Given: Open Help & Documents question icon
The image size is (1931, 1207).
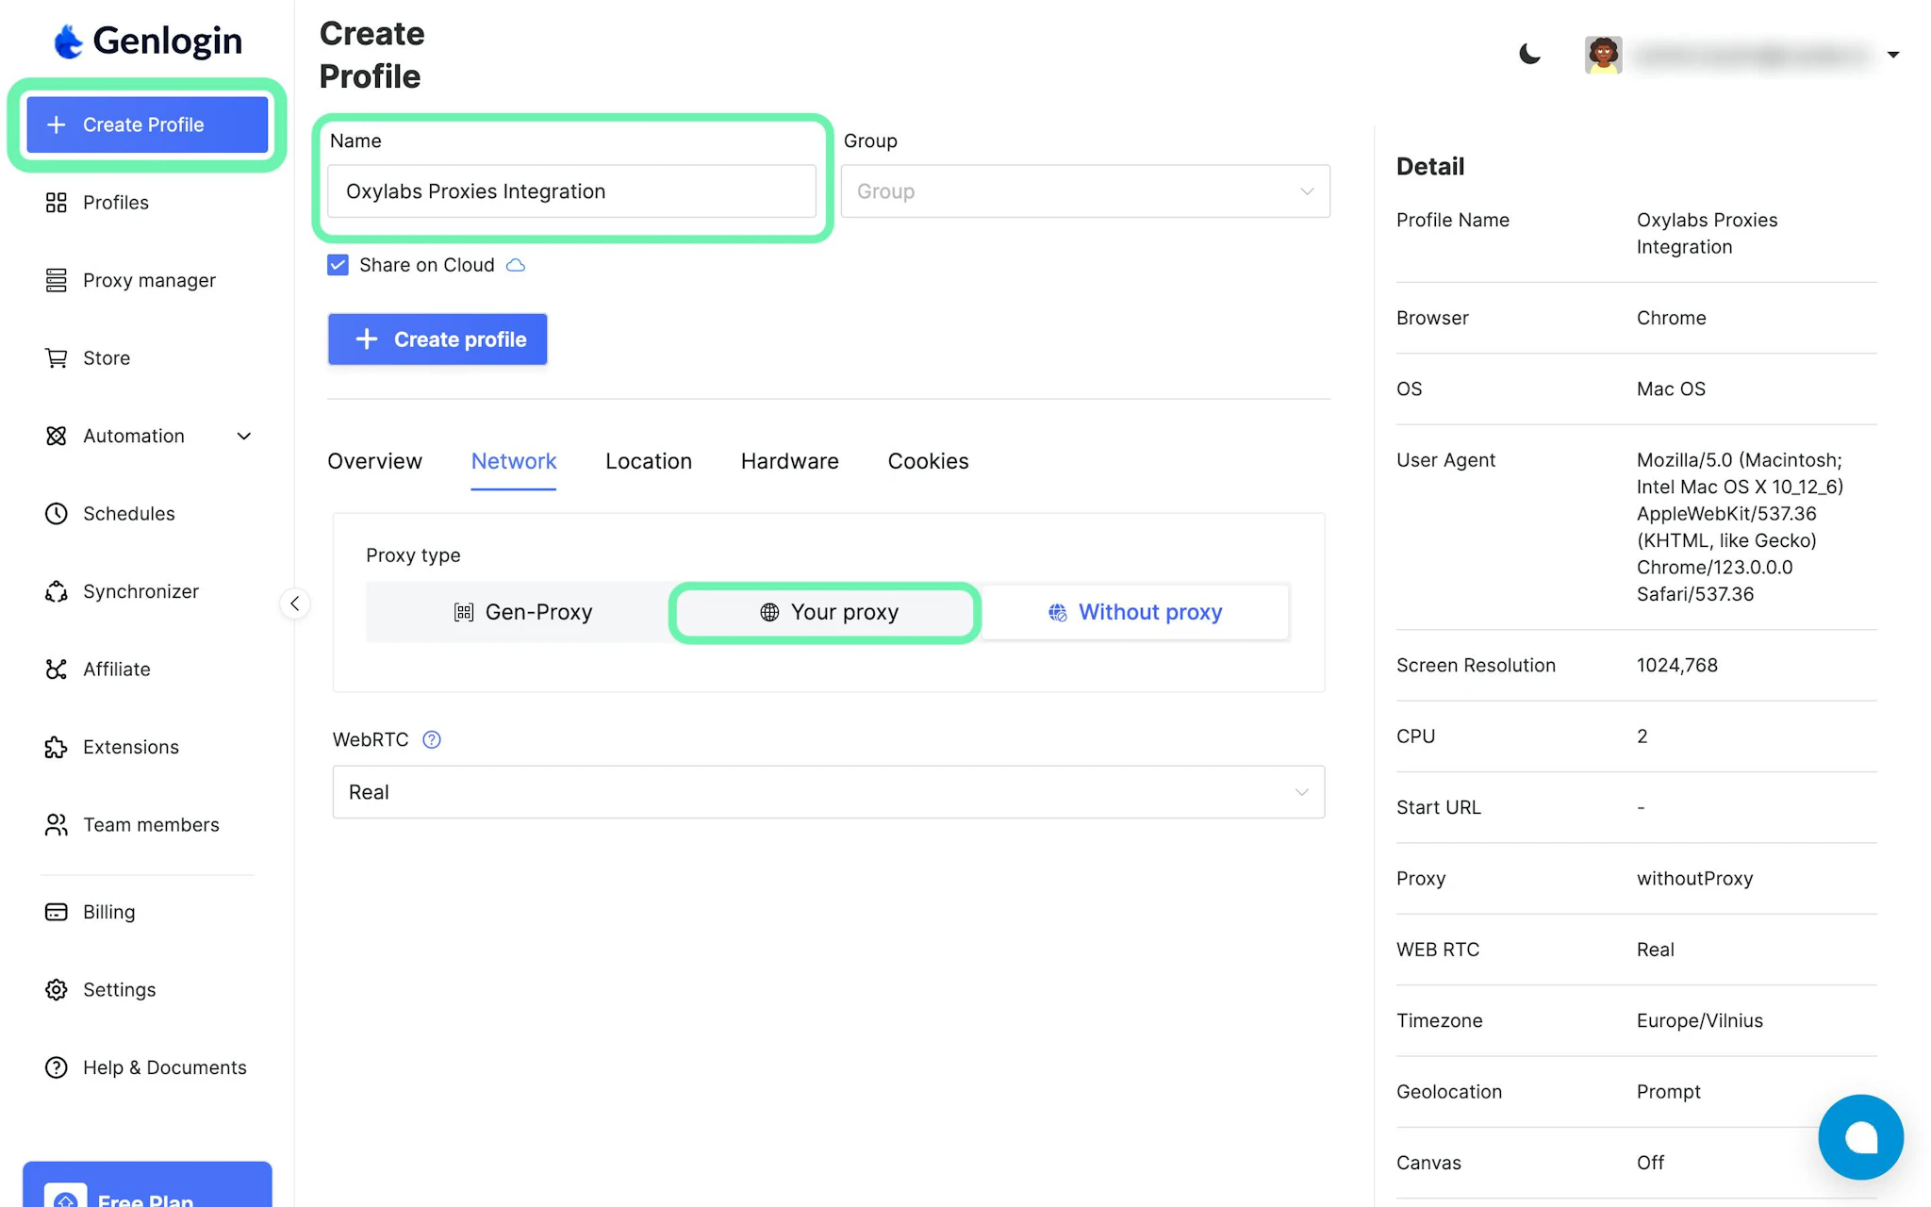Looking at the screenshot, I should 57,1067.
